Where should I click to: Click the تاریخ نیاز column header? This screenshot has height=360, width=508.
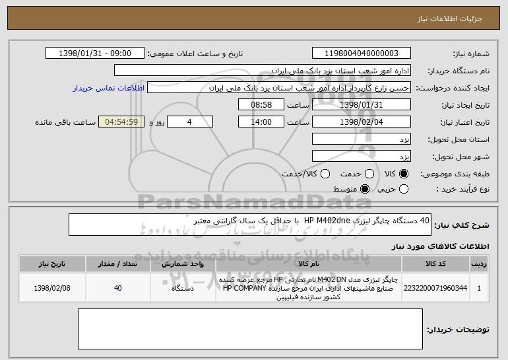coord(52,264)
